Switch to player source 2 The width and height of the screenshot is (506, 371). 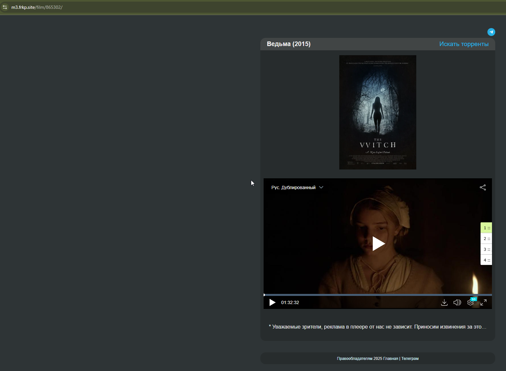pos(486,238)
